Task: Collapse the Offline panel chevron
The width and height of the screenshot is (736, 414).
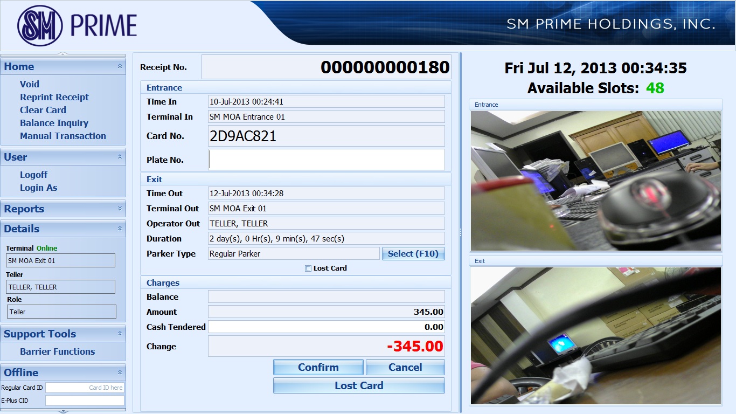Action: coord(120,372)
